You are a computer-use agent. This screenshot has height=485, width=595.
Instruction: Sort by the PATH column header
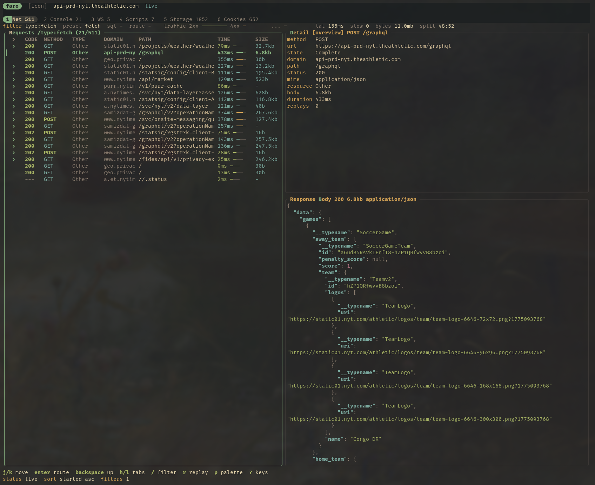(145, 39)
